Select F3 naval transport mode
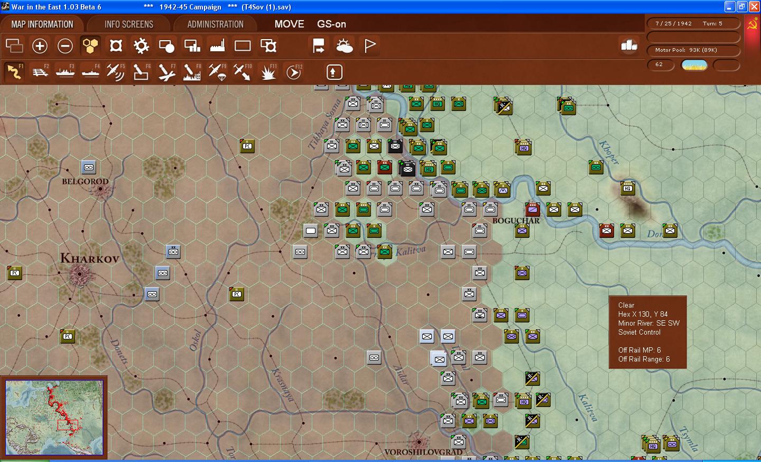 point(66,72)
